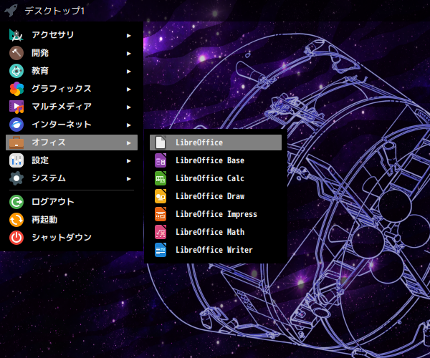Click the 開発 hammer icon
Screen dimensions: 430x358
click(x=16, y=53)
